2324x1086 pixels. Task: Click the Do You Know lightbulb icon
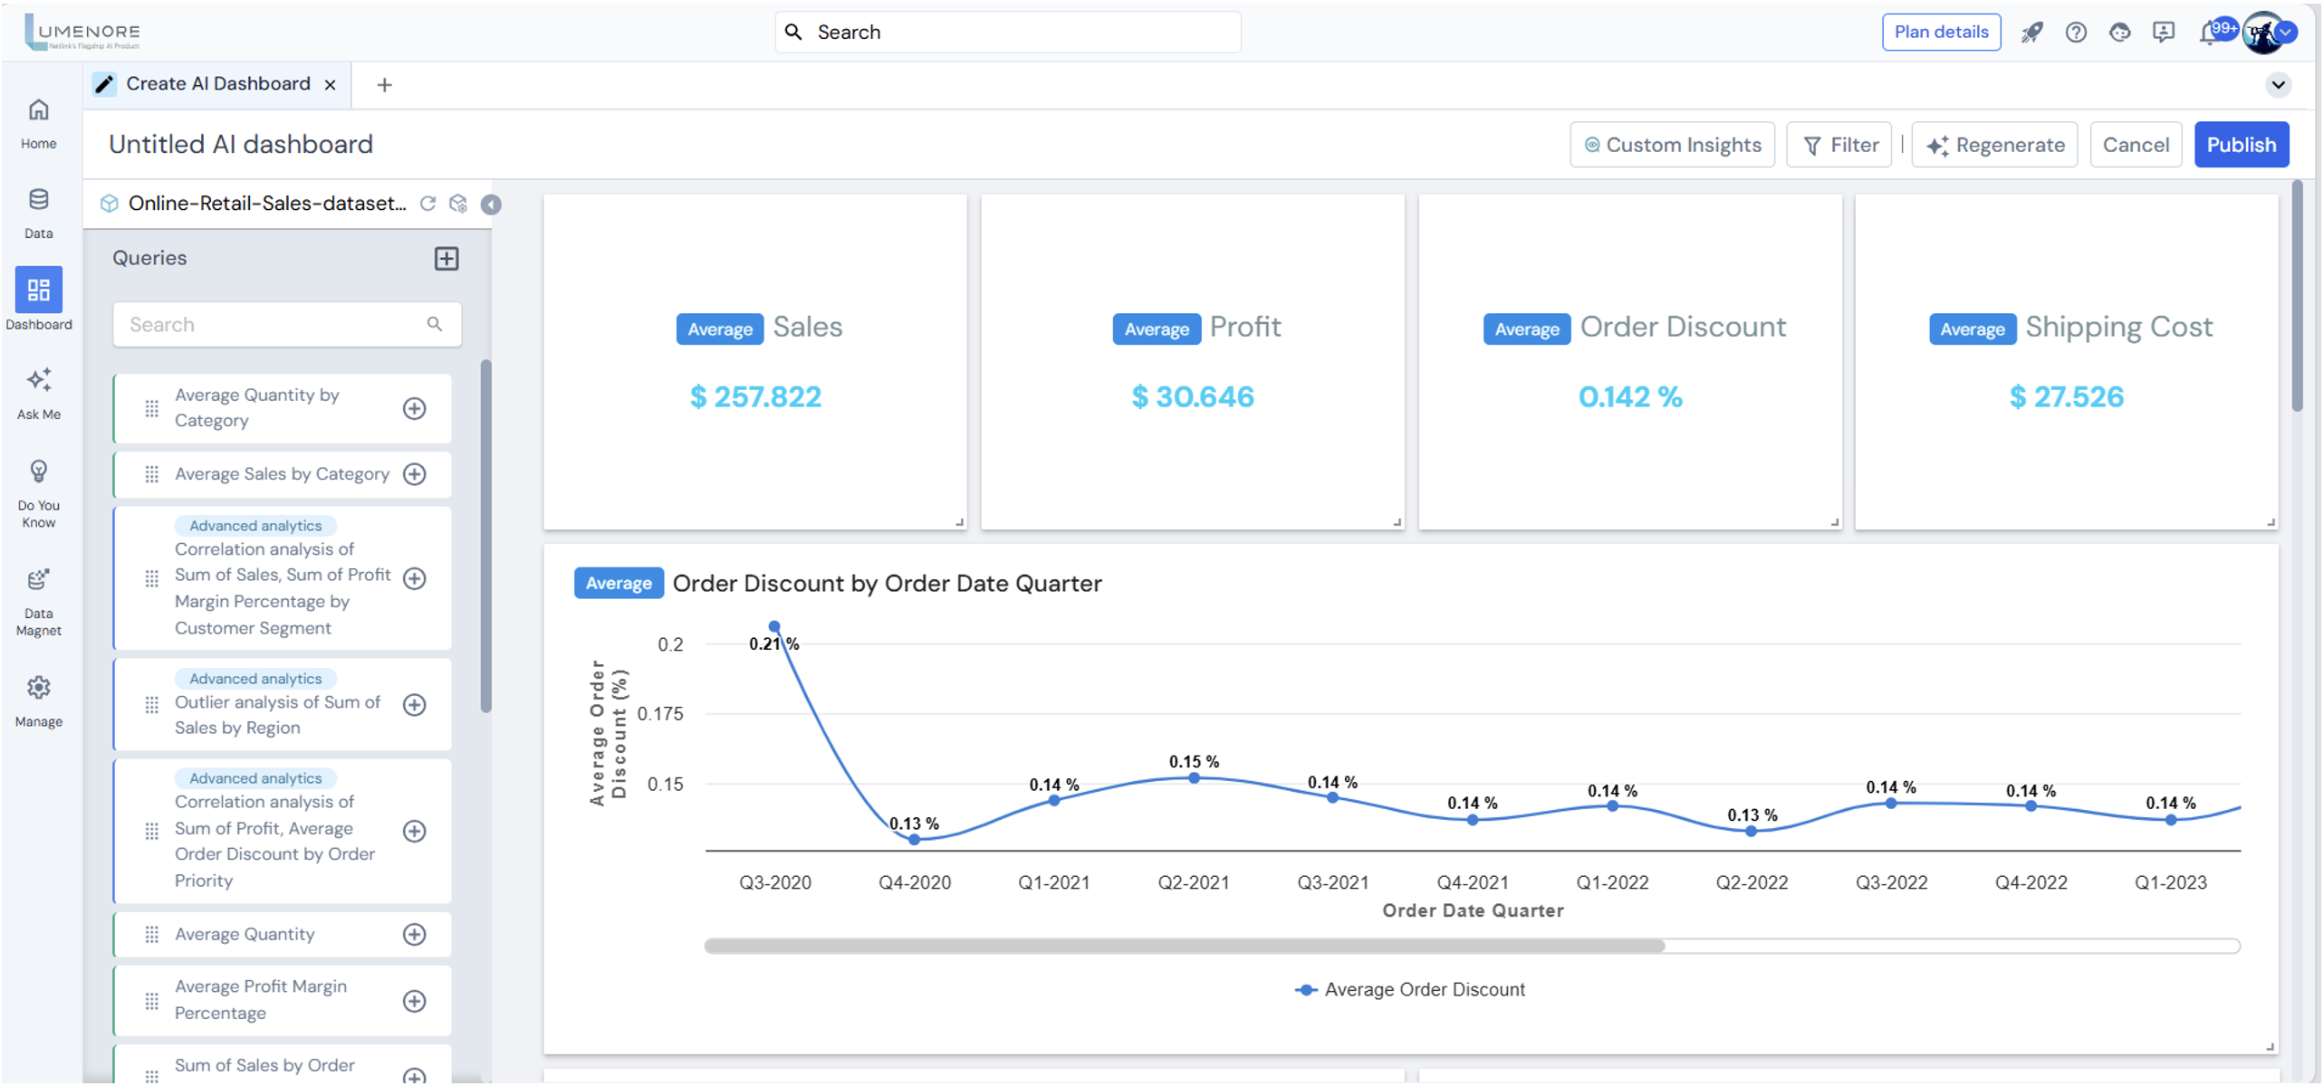38,472
